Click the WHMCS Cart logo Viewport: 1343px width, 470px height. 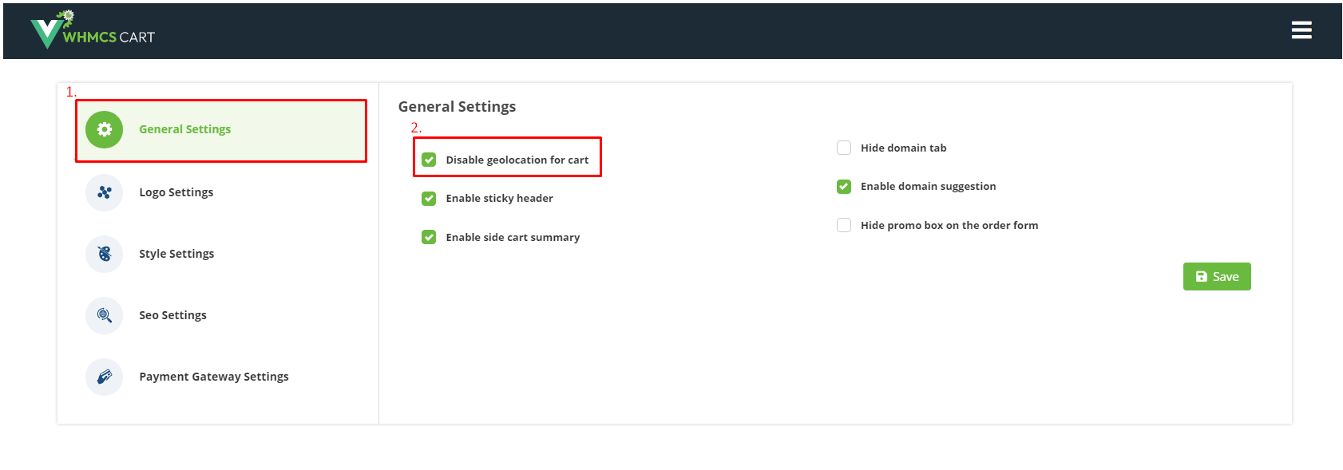[x=93, y=30]
